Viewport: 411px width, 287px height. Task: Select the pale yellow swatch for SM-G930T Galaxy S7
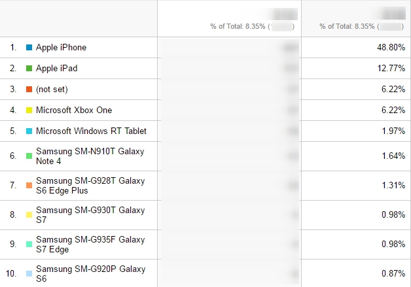29,215
